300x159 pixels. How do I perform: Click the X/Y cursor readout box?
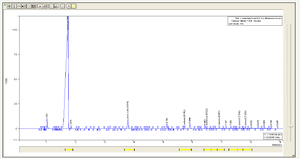pyautogui.click(x=273, y=136)
